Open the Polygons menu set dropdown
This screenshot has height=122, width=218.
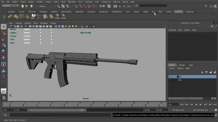pos(10,6)
